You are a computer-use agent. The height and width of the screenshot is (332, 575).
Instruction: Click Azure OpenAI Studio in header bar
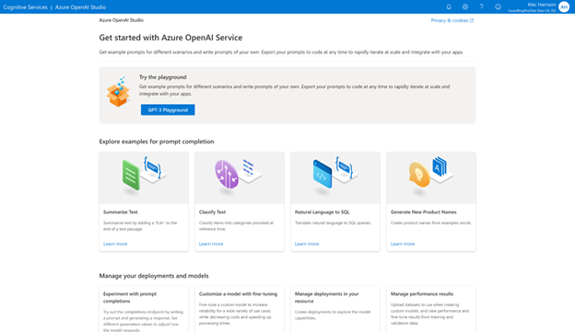click(x=80, y=7)
